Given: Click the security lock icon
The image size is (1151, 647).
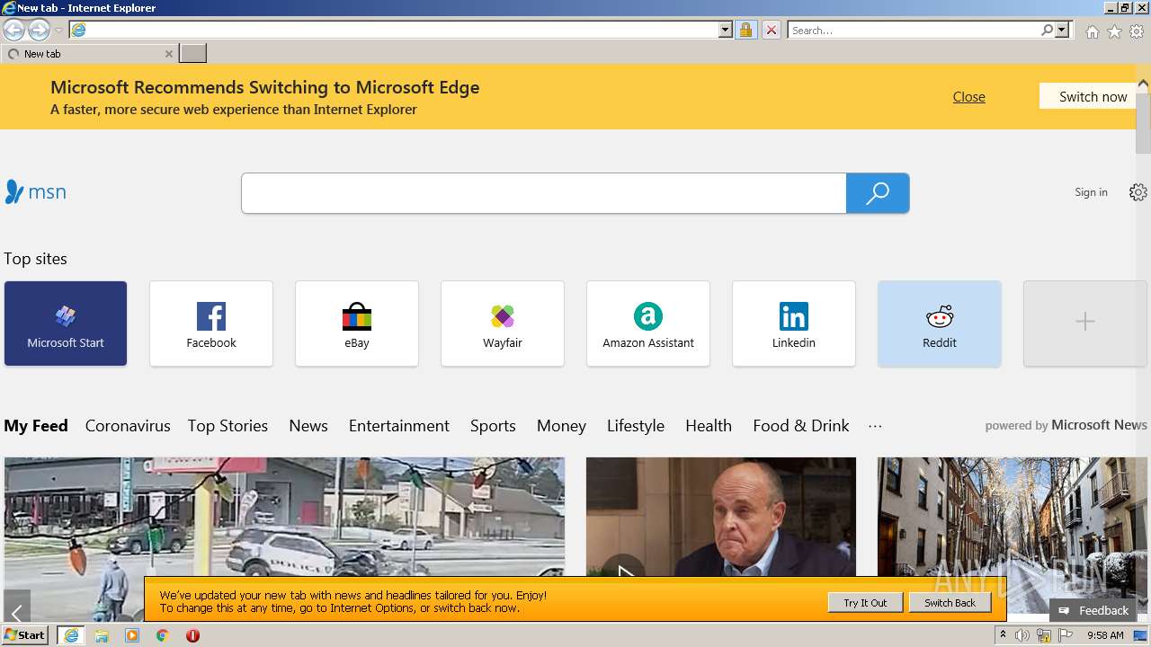Looking at the screenshot, I should (x=745, y=31).
